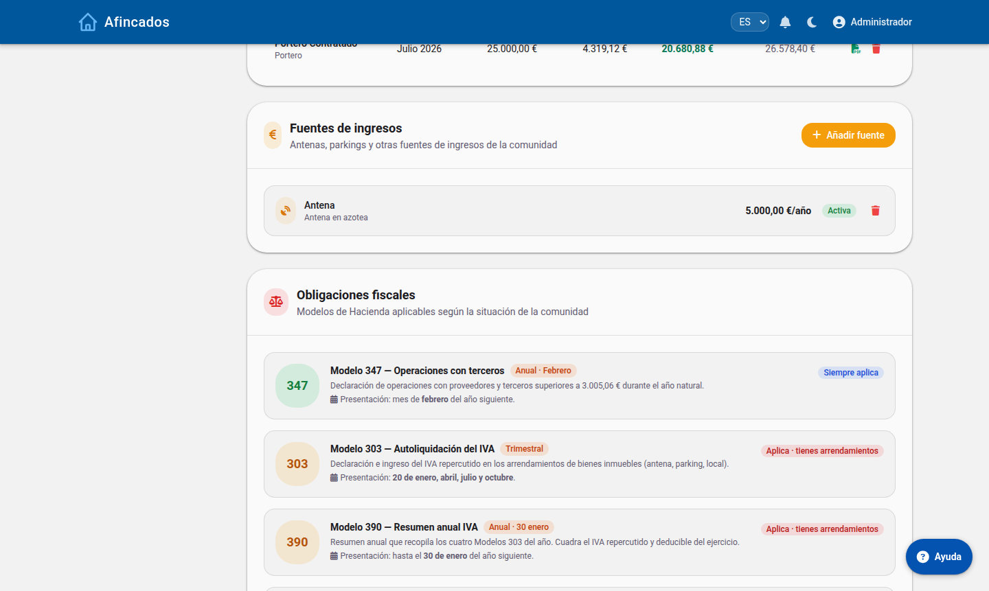Click the calendar icon in Modelo 390 card
989x591 pixels.
click(334, 556)
